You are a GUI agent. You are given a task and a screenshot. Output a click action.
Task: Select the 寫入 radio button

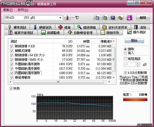pos(125,53)
